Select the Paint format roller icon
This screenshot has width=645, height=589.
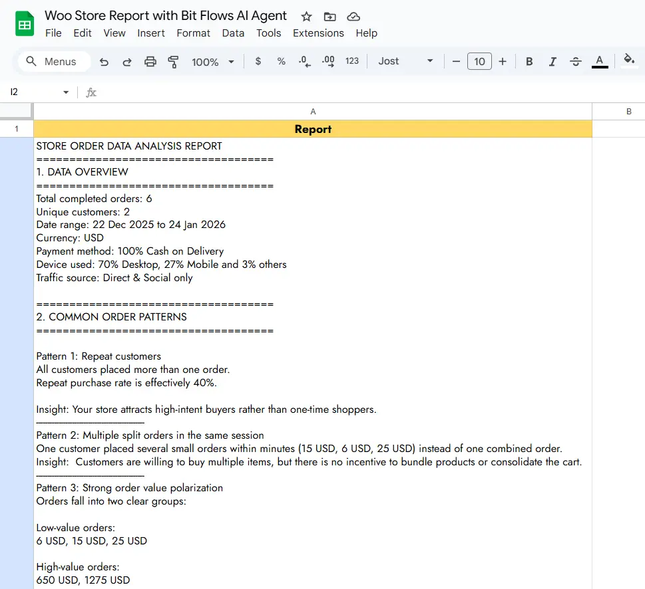[x=174, y=62]
